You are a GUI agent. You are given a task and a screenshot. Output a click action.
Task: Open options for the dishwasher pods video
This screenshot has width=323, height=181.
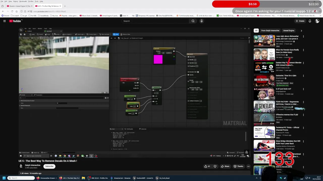point(303,36)
